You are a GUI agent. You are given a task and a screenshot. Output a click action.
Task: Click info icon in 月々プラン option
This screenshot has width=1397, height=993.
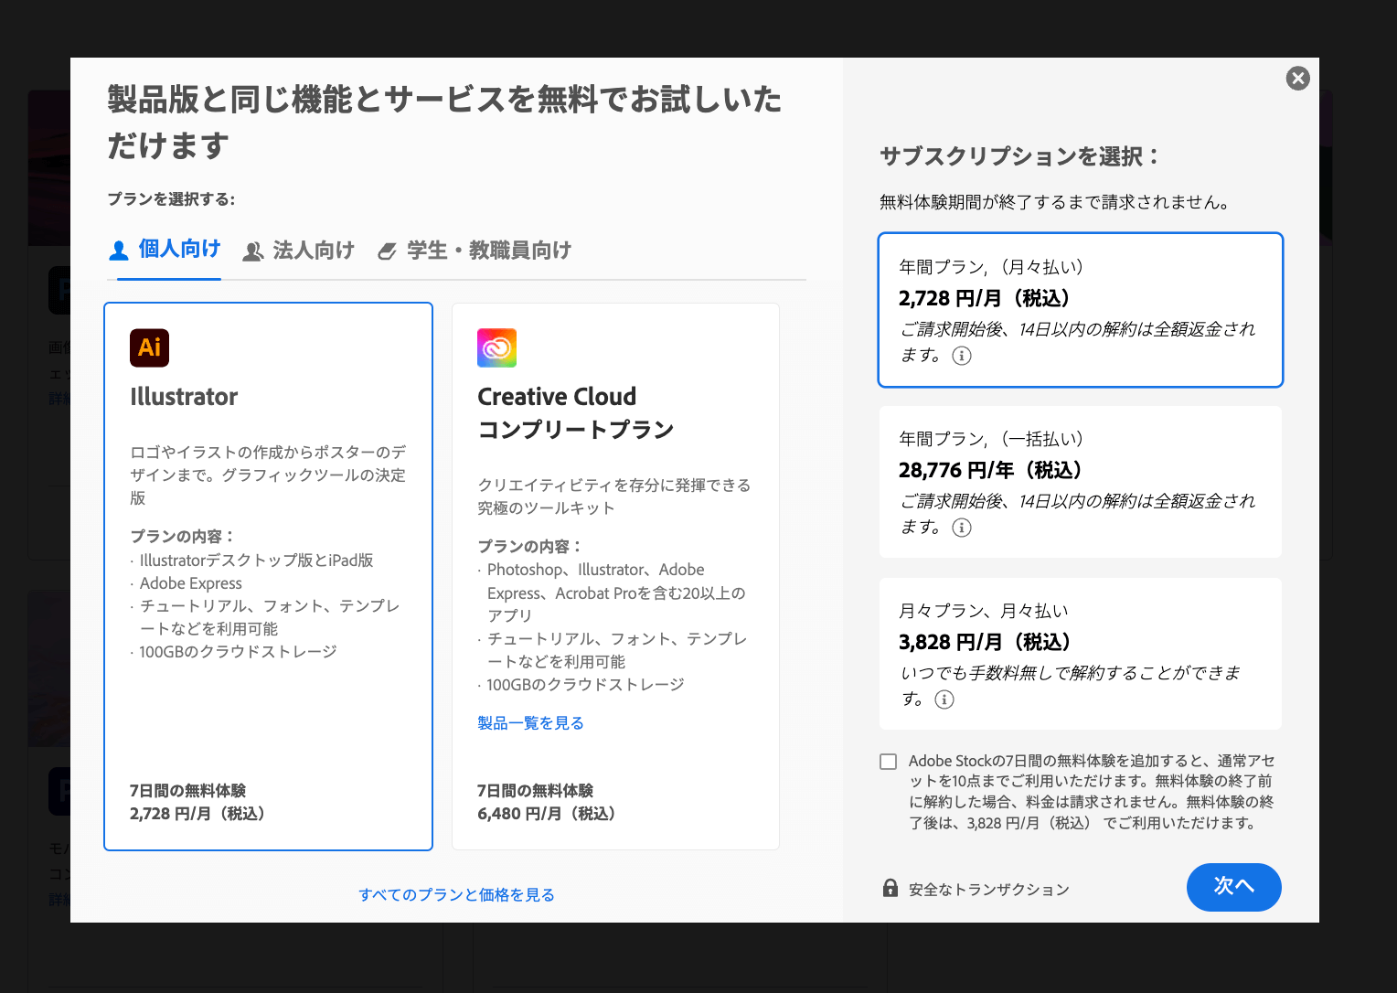pyautogui.click(x=944, y=699)
